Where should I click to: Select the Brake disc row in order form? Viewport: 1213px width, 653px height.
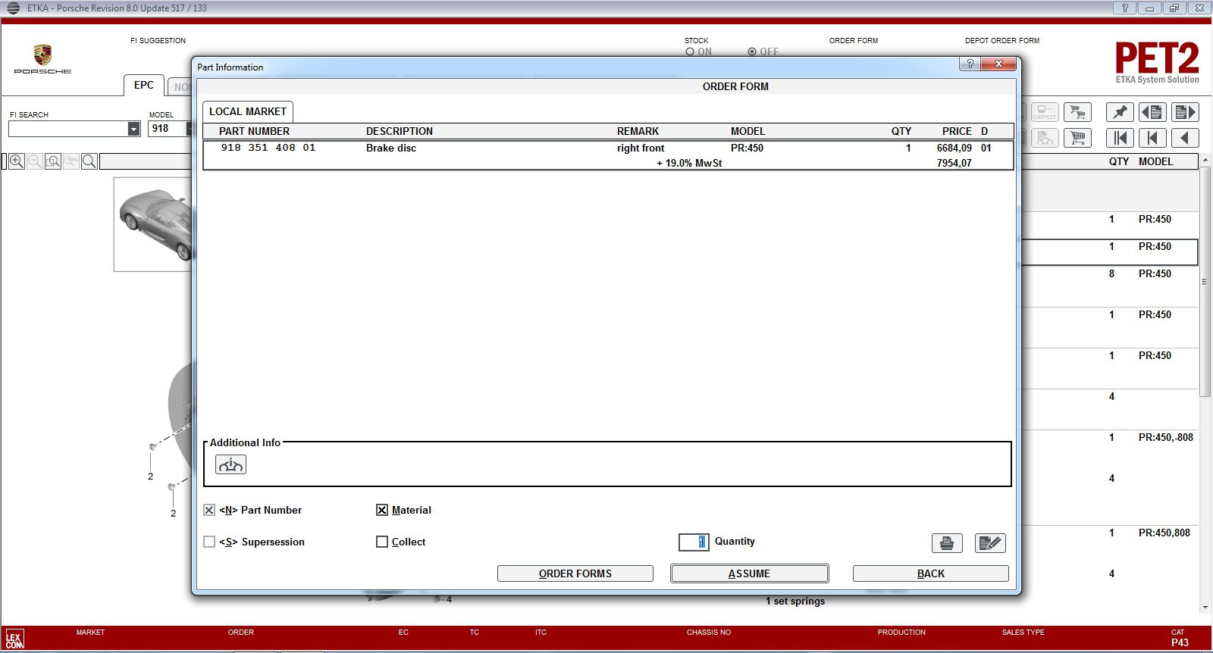(x=608, y=155)
